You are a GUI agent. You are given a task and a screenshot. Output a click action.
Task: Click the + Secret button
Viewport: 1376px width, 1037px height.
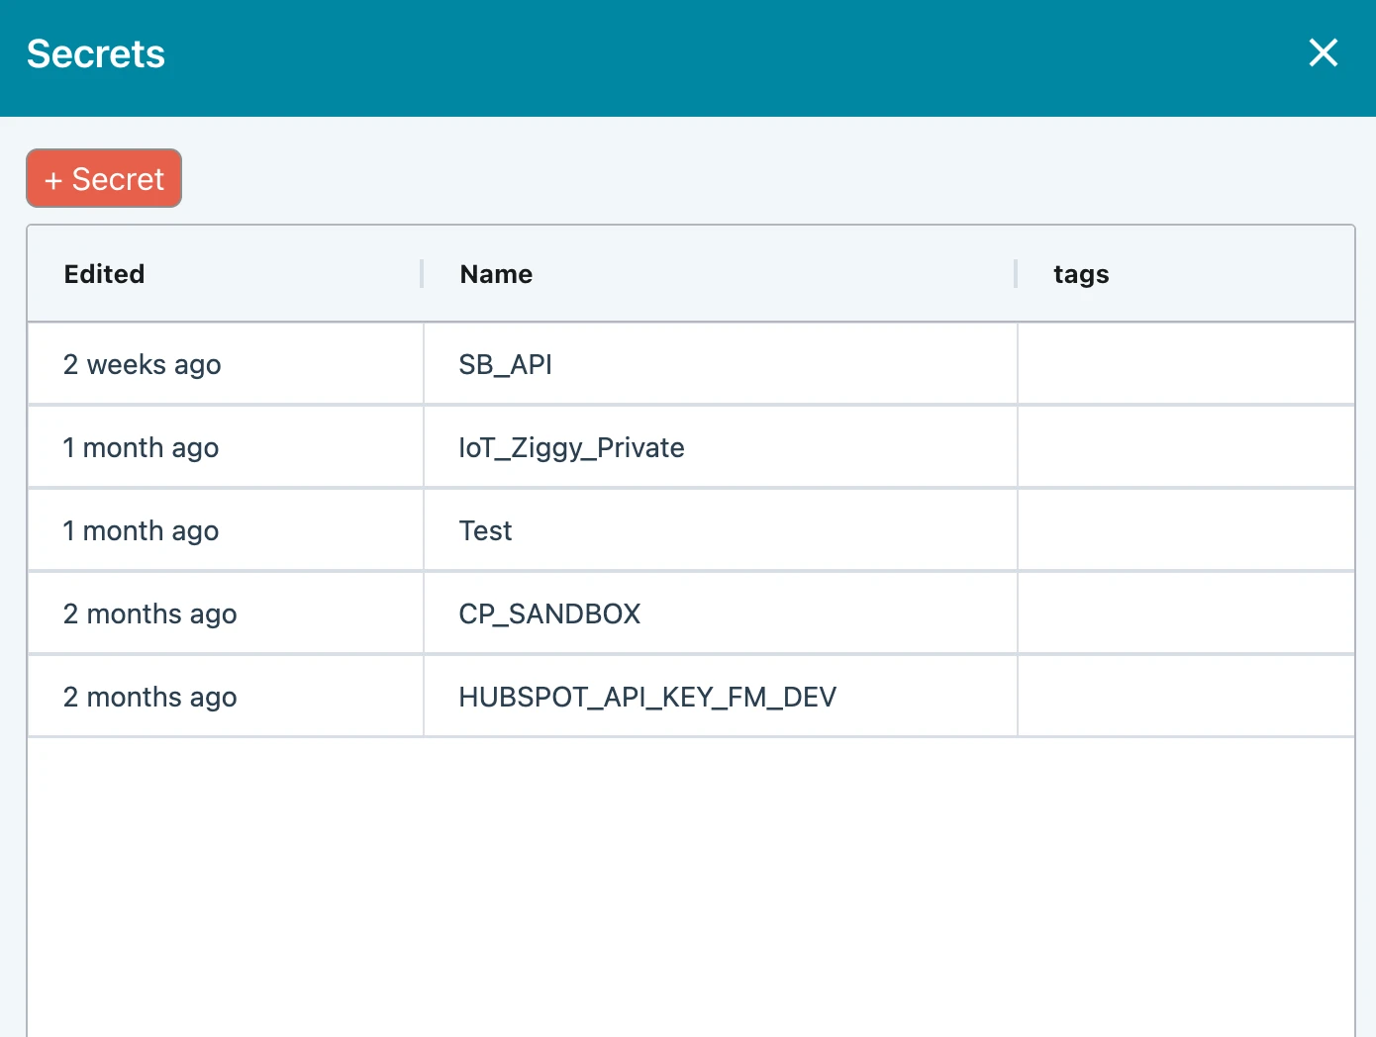104,179
